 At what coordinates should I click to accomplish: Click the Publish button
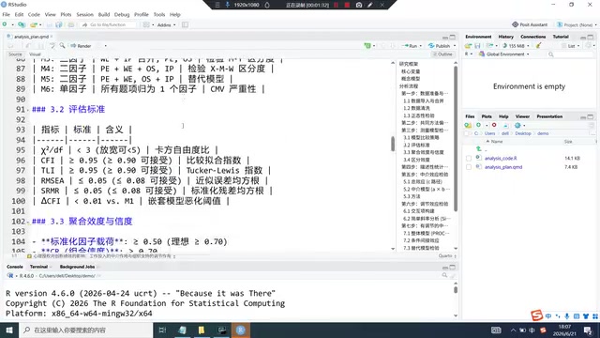tap(440, 46)
